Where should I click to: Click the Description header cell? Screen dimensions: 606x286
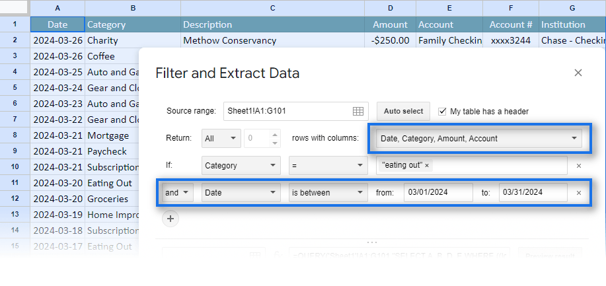272,24
